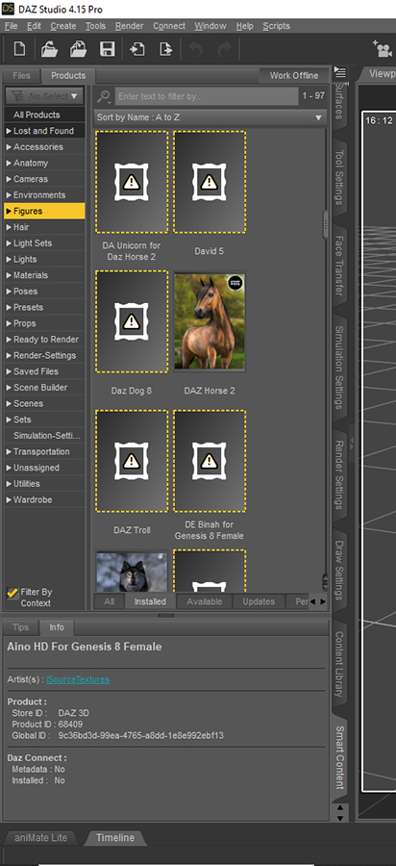This screenshot has height=866, width=396.
Task: Open the Render menu
Action: click(130, 26)
